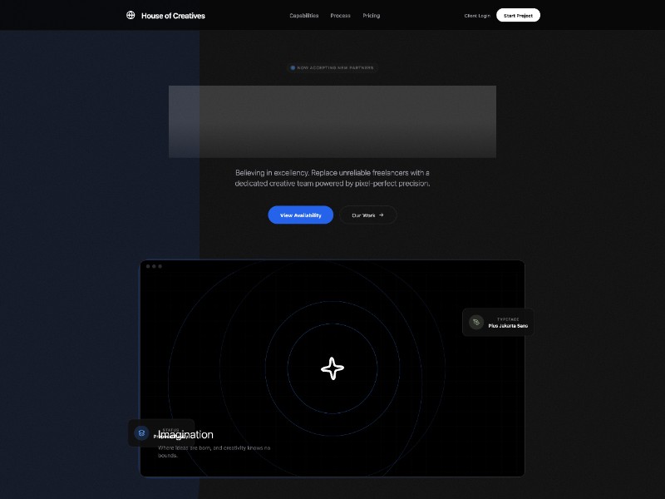Click the Our Work button
This screenshot has height=499, width=665.
pos(367,215)
